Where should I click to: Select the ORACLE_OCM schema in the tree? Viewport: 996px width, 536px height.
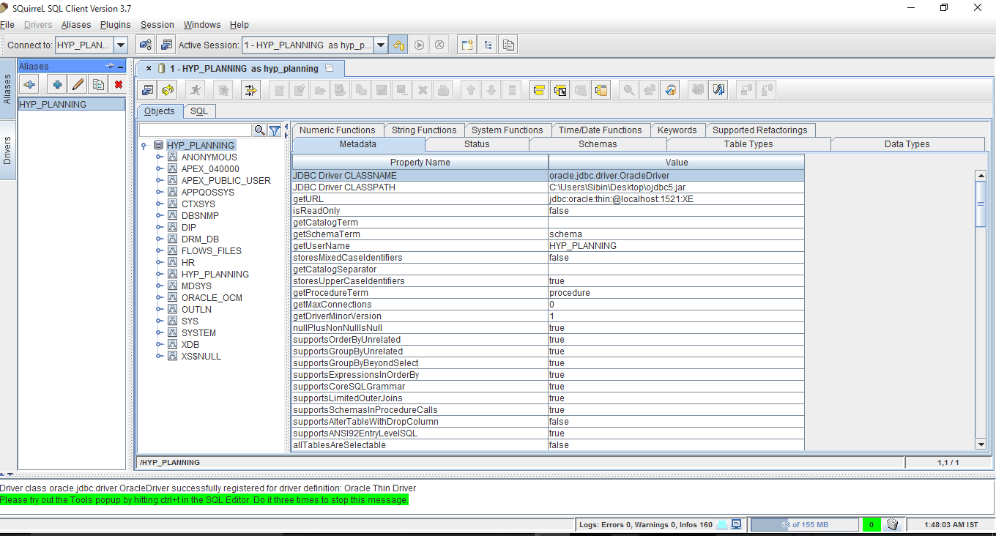pos(212,298)
